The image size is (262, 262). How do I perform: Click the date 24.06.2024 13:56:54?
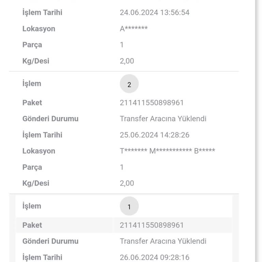tap(155, 13)
